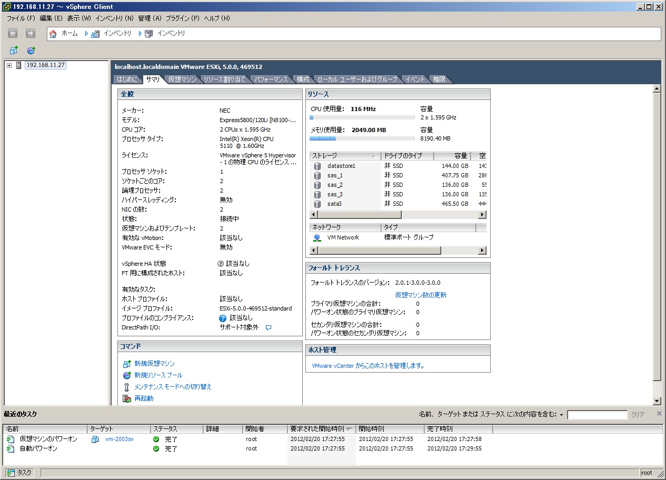
Task: Switch to the はじめに tab
Action: [x=127, y=79]
